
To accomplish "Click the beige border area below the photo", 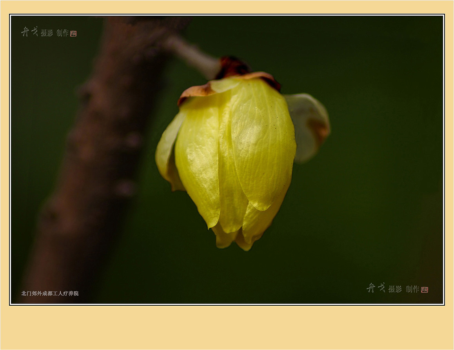I will (227, 327).
